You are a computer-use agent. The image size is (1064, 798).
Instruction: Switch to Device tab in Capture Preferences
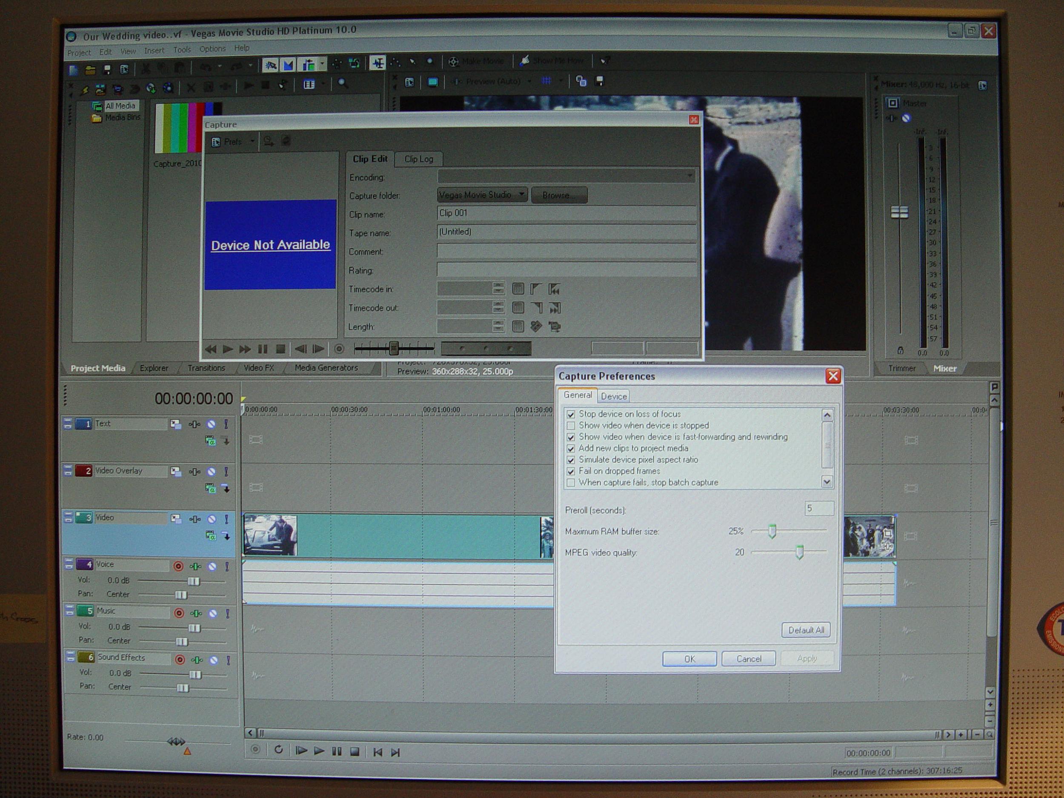coord(613,396)
